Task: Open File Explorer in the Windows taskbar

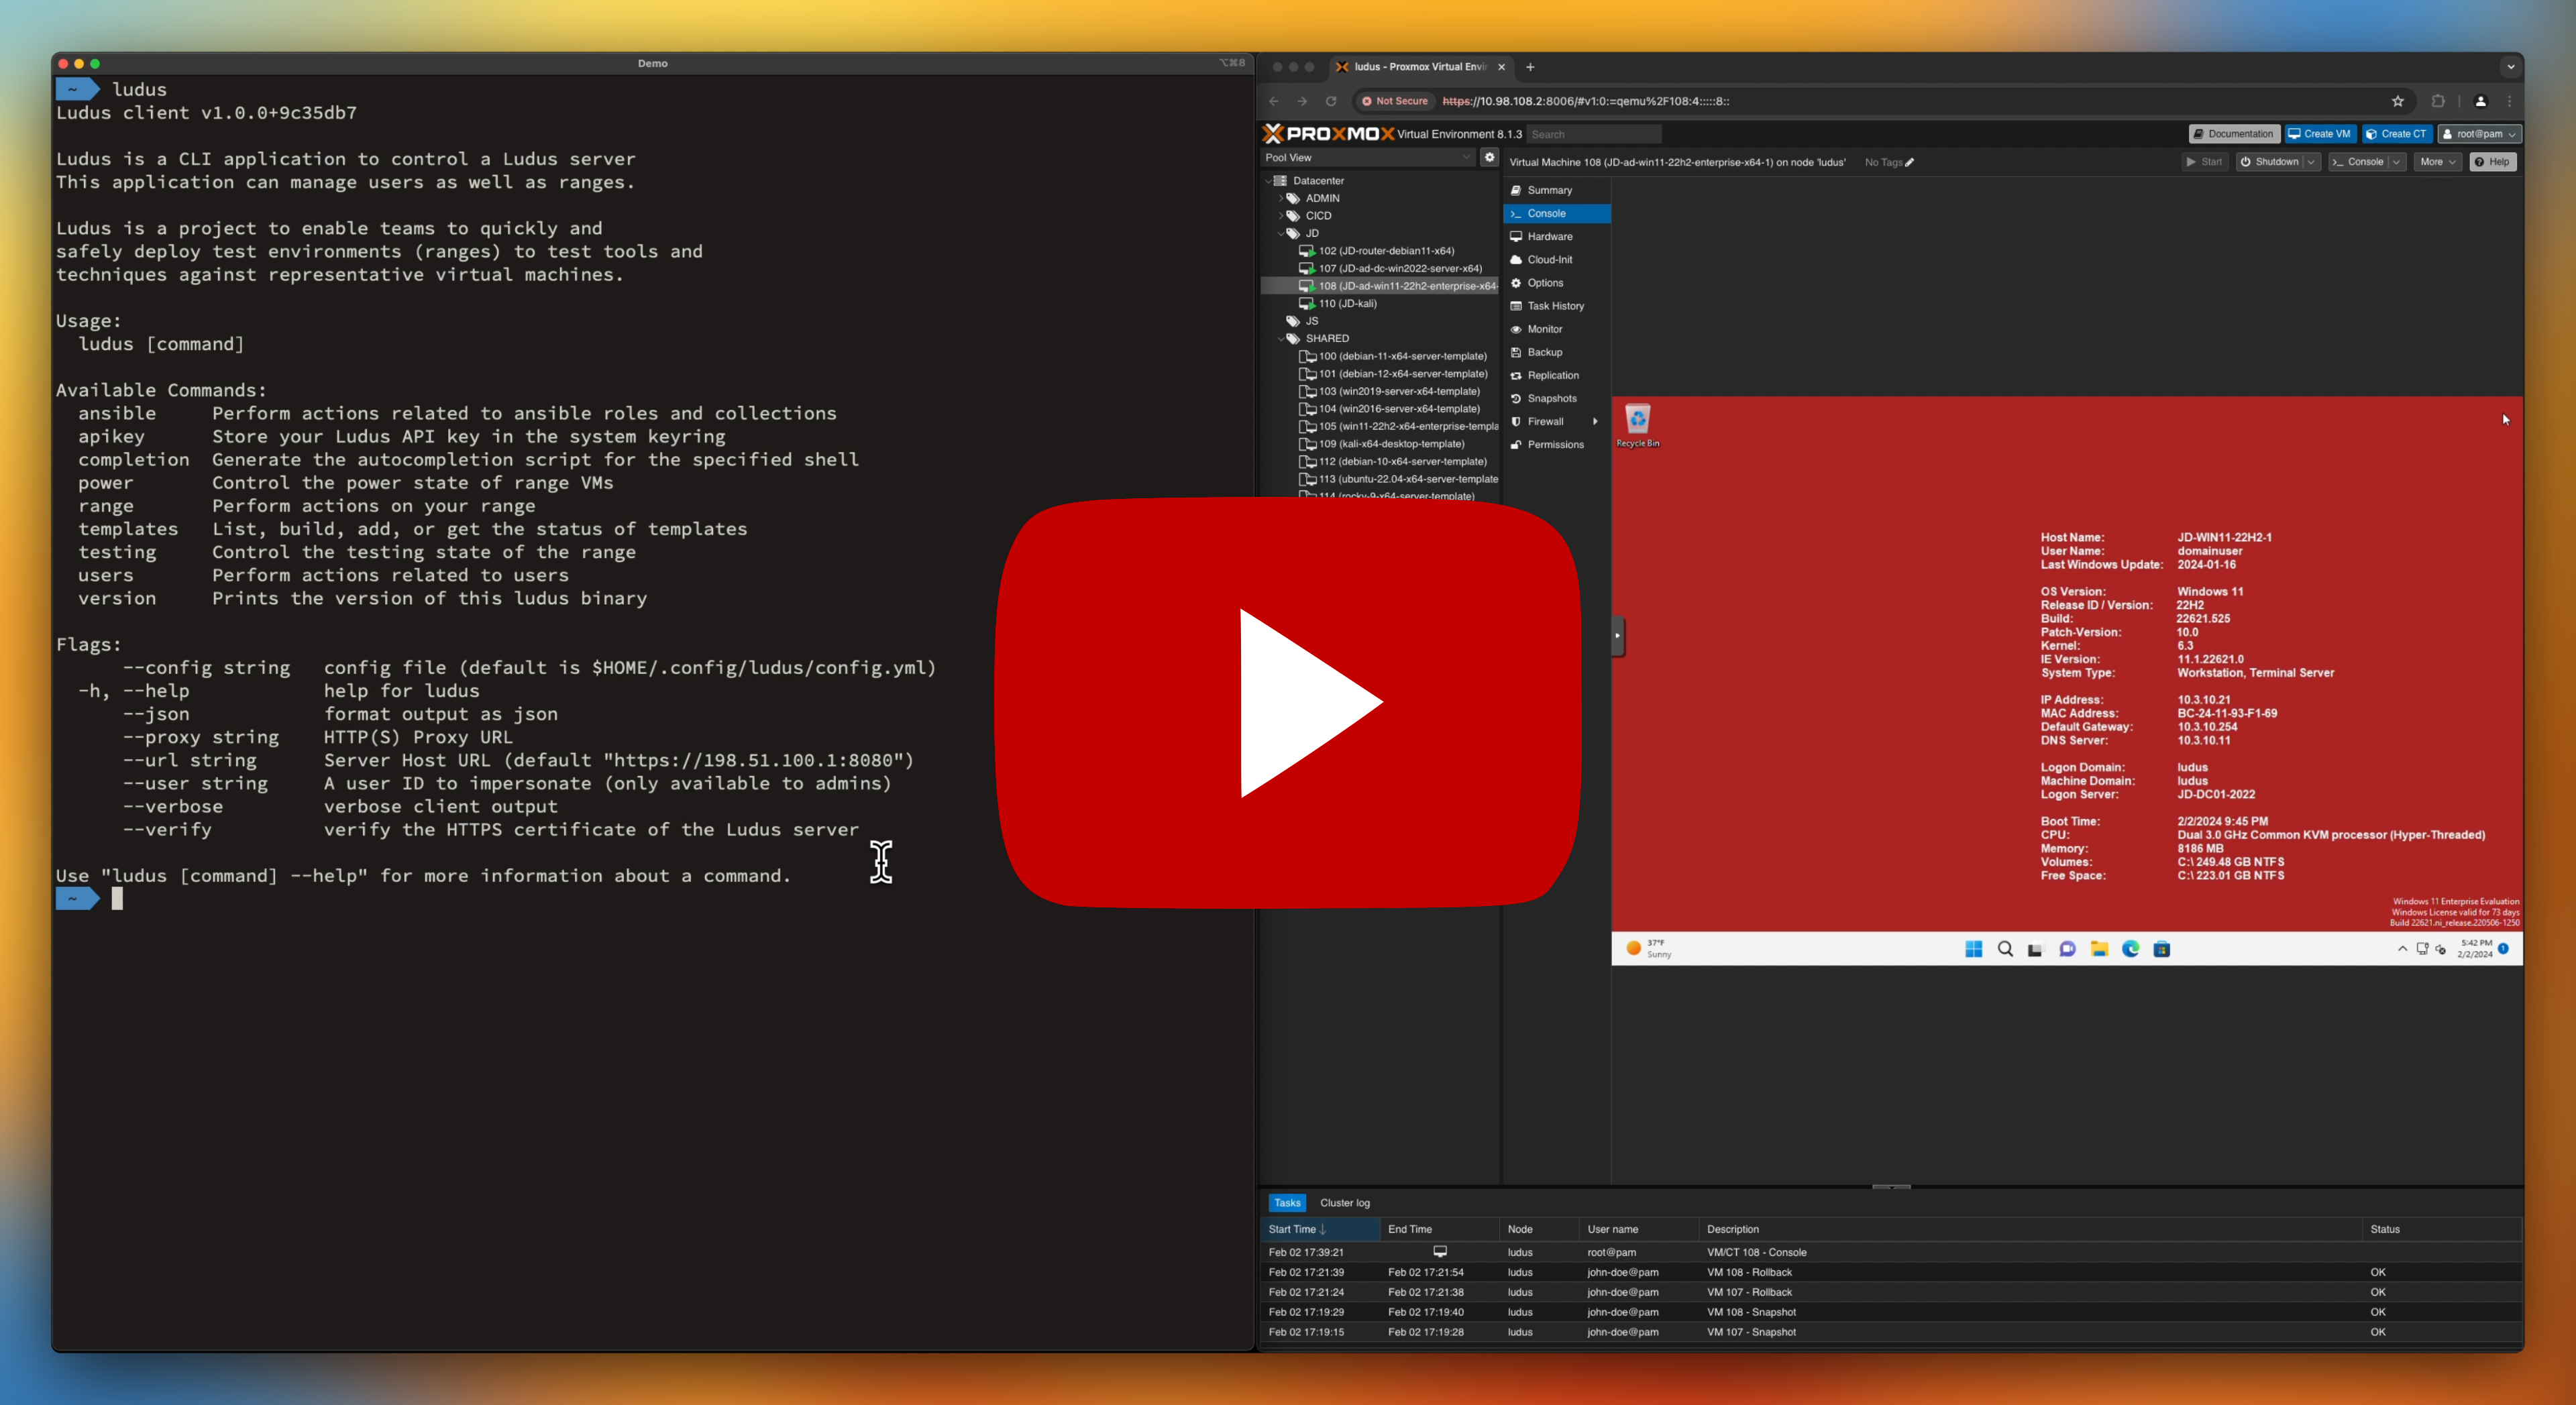Action: (x=2099, y=949)
